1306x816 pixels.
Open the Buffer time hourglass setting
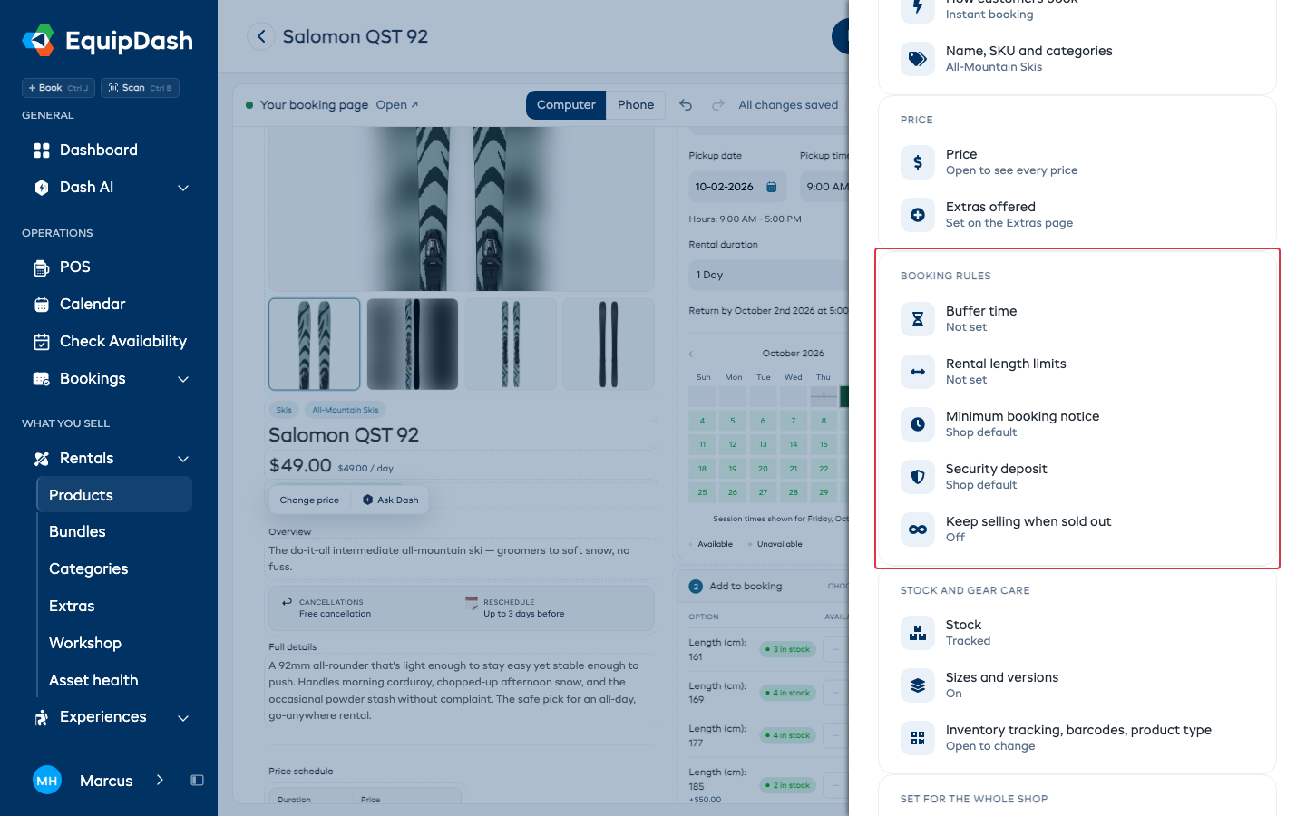point(917,319)
